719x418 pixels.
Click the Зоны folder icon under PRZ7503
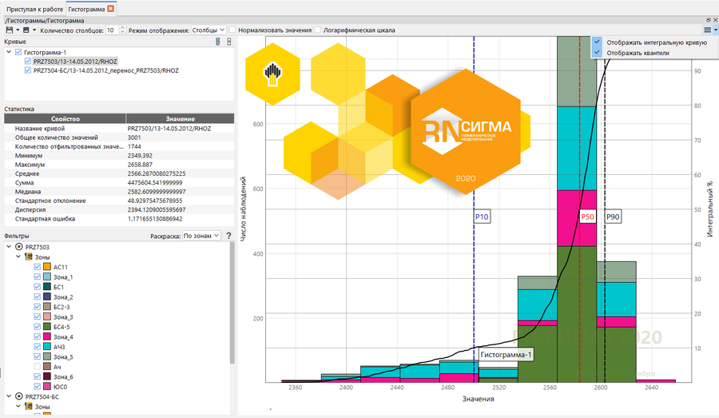click(27, 257)
